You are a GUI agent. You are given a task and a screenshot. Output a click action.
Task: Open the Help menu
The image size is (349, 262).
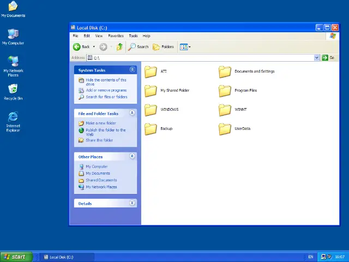click(x=146, y=36)
